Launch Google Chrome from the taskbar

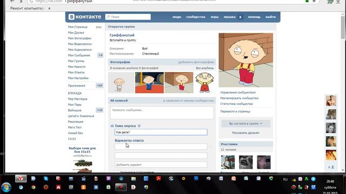34,187
